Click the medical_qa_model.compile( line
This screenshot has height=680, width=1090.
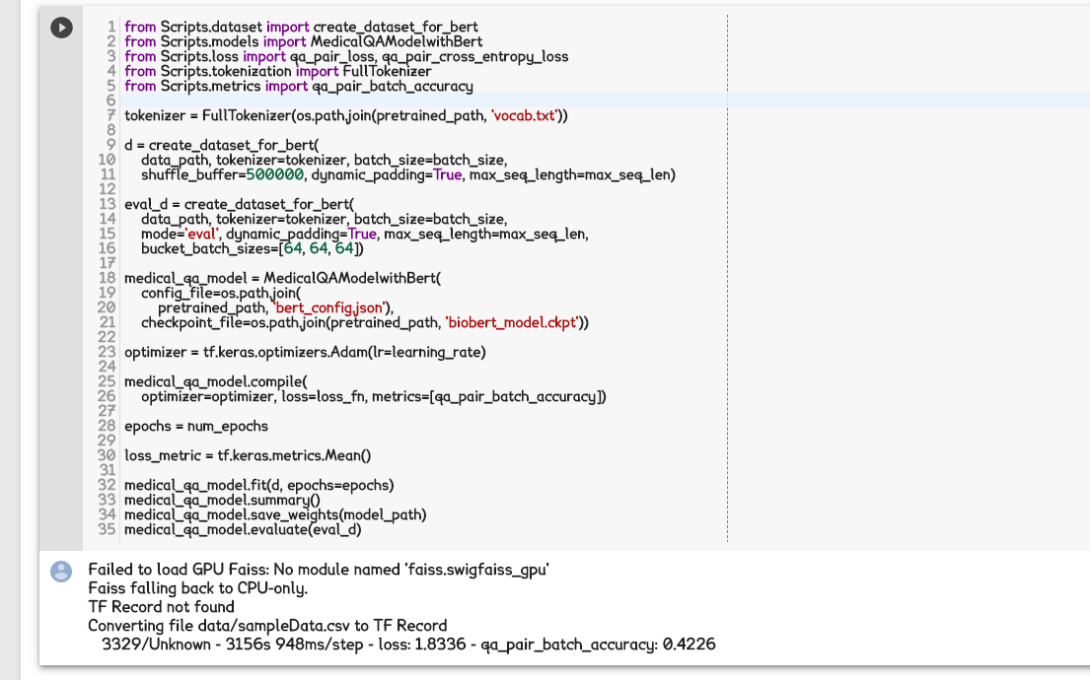coord(215,381)
